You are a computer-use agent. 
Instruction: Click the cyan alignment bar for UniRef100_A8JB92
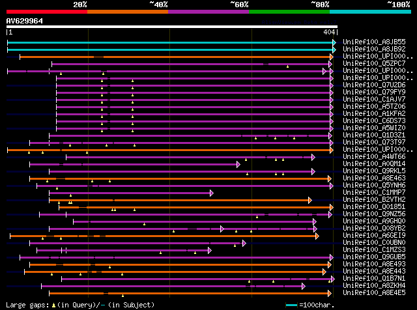point(170,49)
